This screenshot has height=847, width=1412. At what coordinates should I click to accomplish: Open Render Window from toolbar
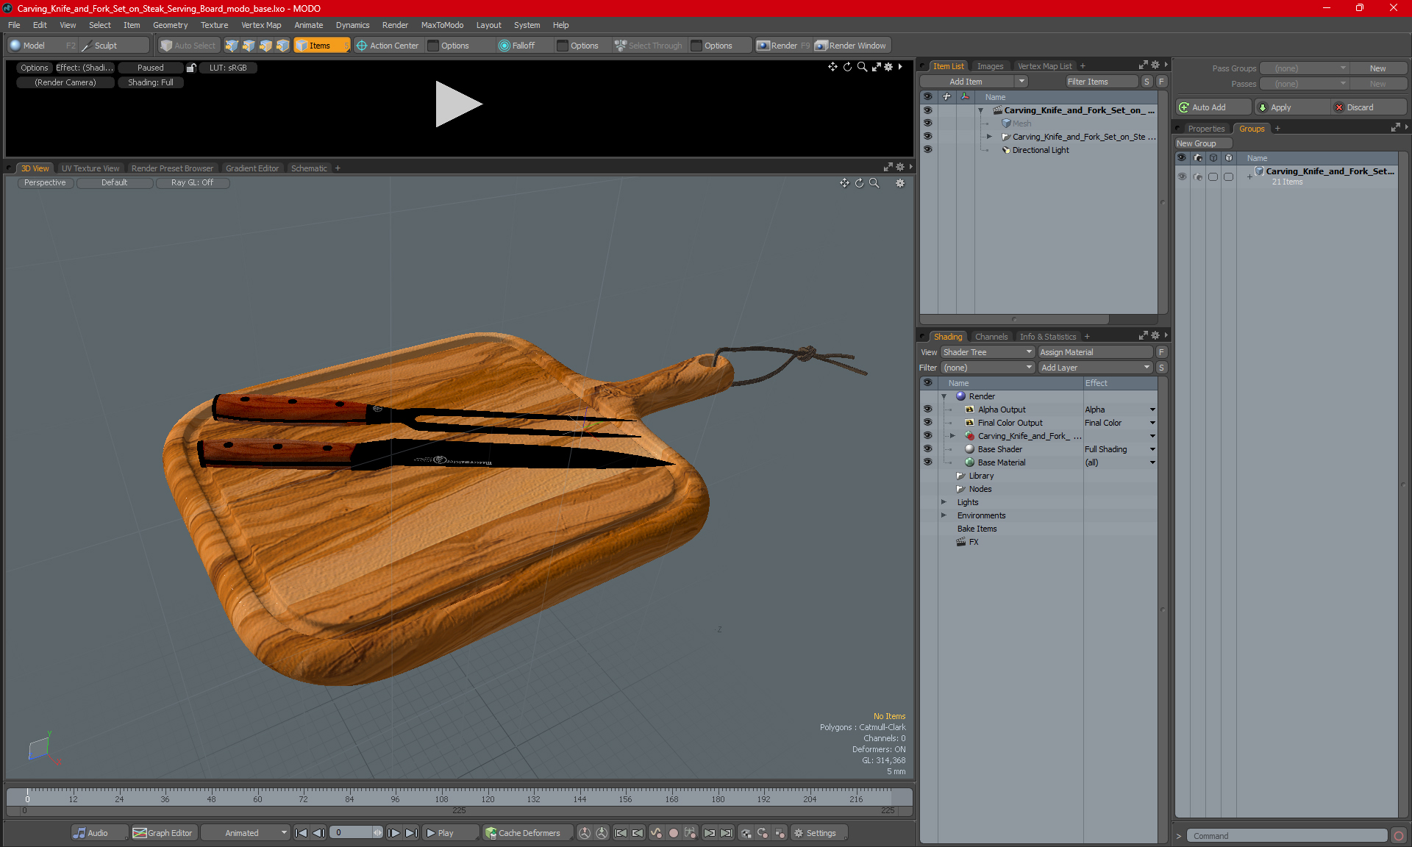(x=851, y=46)
